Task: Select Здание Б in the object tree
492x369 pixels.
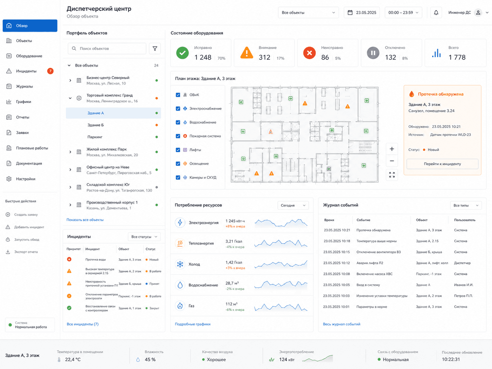Action: 113,125
